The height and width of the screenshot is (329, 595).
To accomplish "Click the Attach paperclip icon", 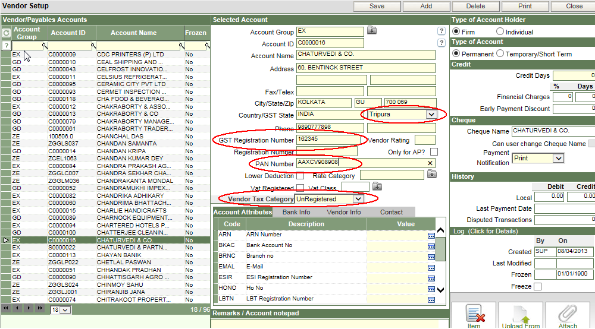I will (x=568, y=315).
